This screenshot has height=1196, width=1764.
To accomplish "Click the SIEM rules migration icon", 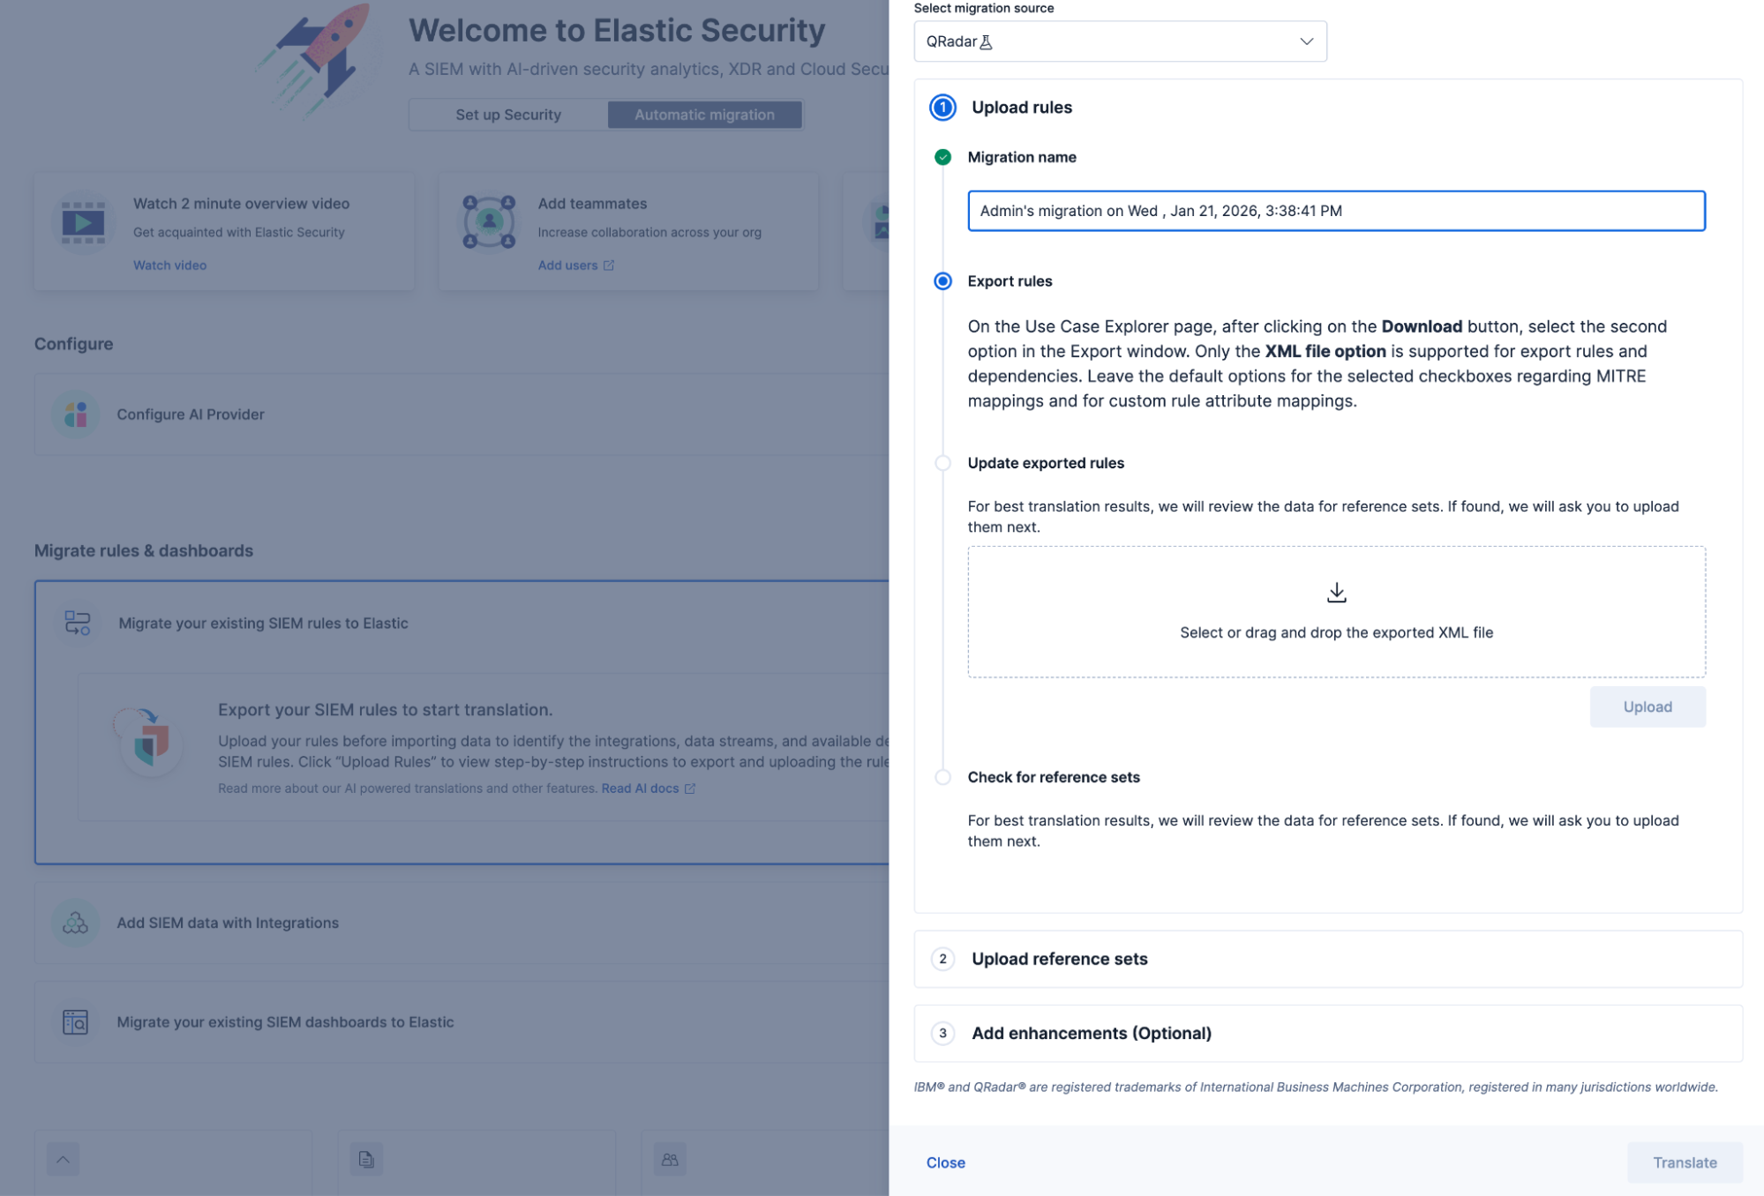I will click(78, 624).
